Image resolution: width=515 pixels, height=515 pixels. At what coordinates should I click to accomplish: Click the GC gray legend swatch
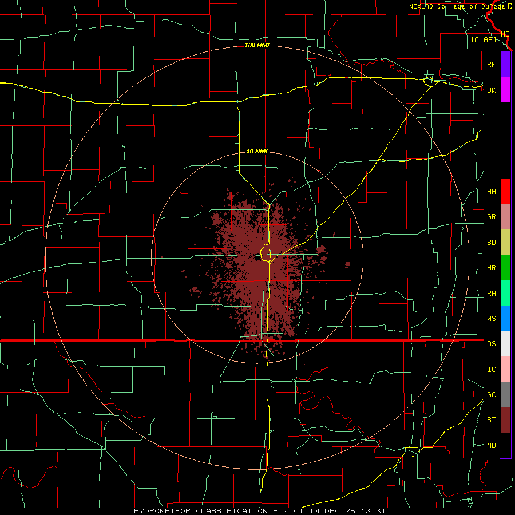pyautogui.click(x=505, y=394)
